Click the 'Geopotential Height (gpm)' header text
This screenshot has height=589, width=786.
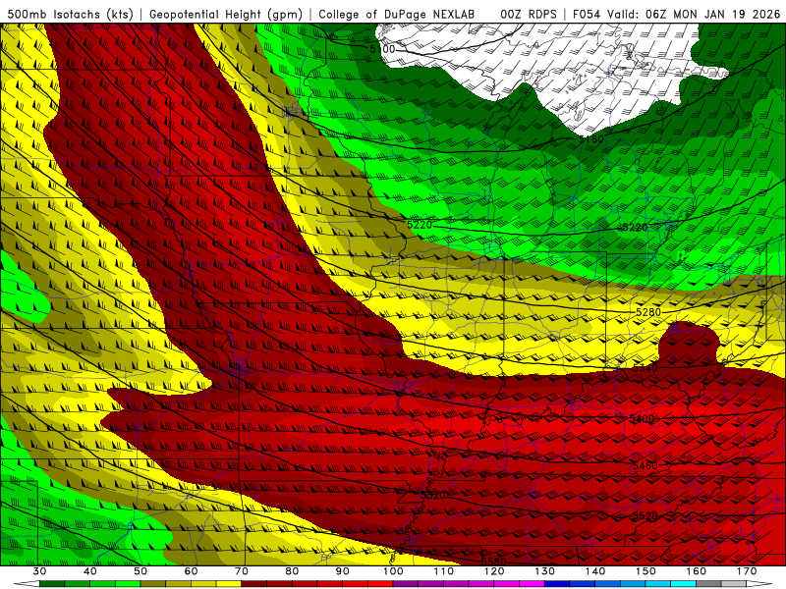tap(226, 15)
